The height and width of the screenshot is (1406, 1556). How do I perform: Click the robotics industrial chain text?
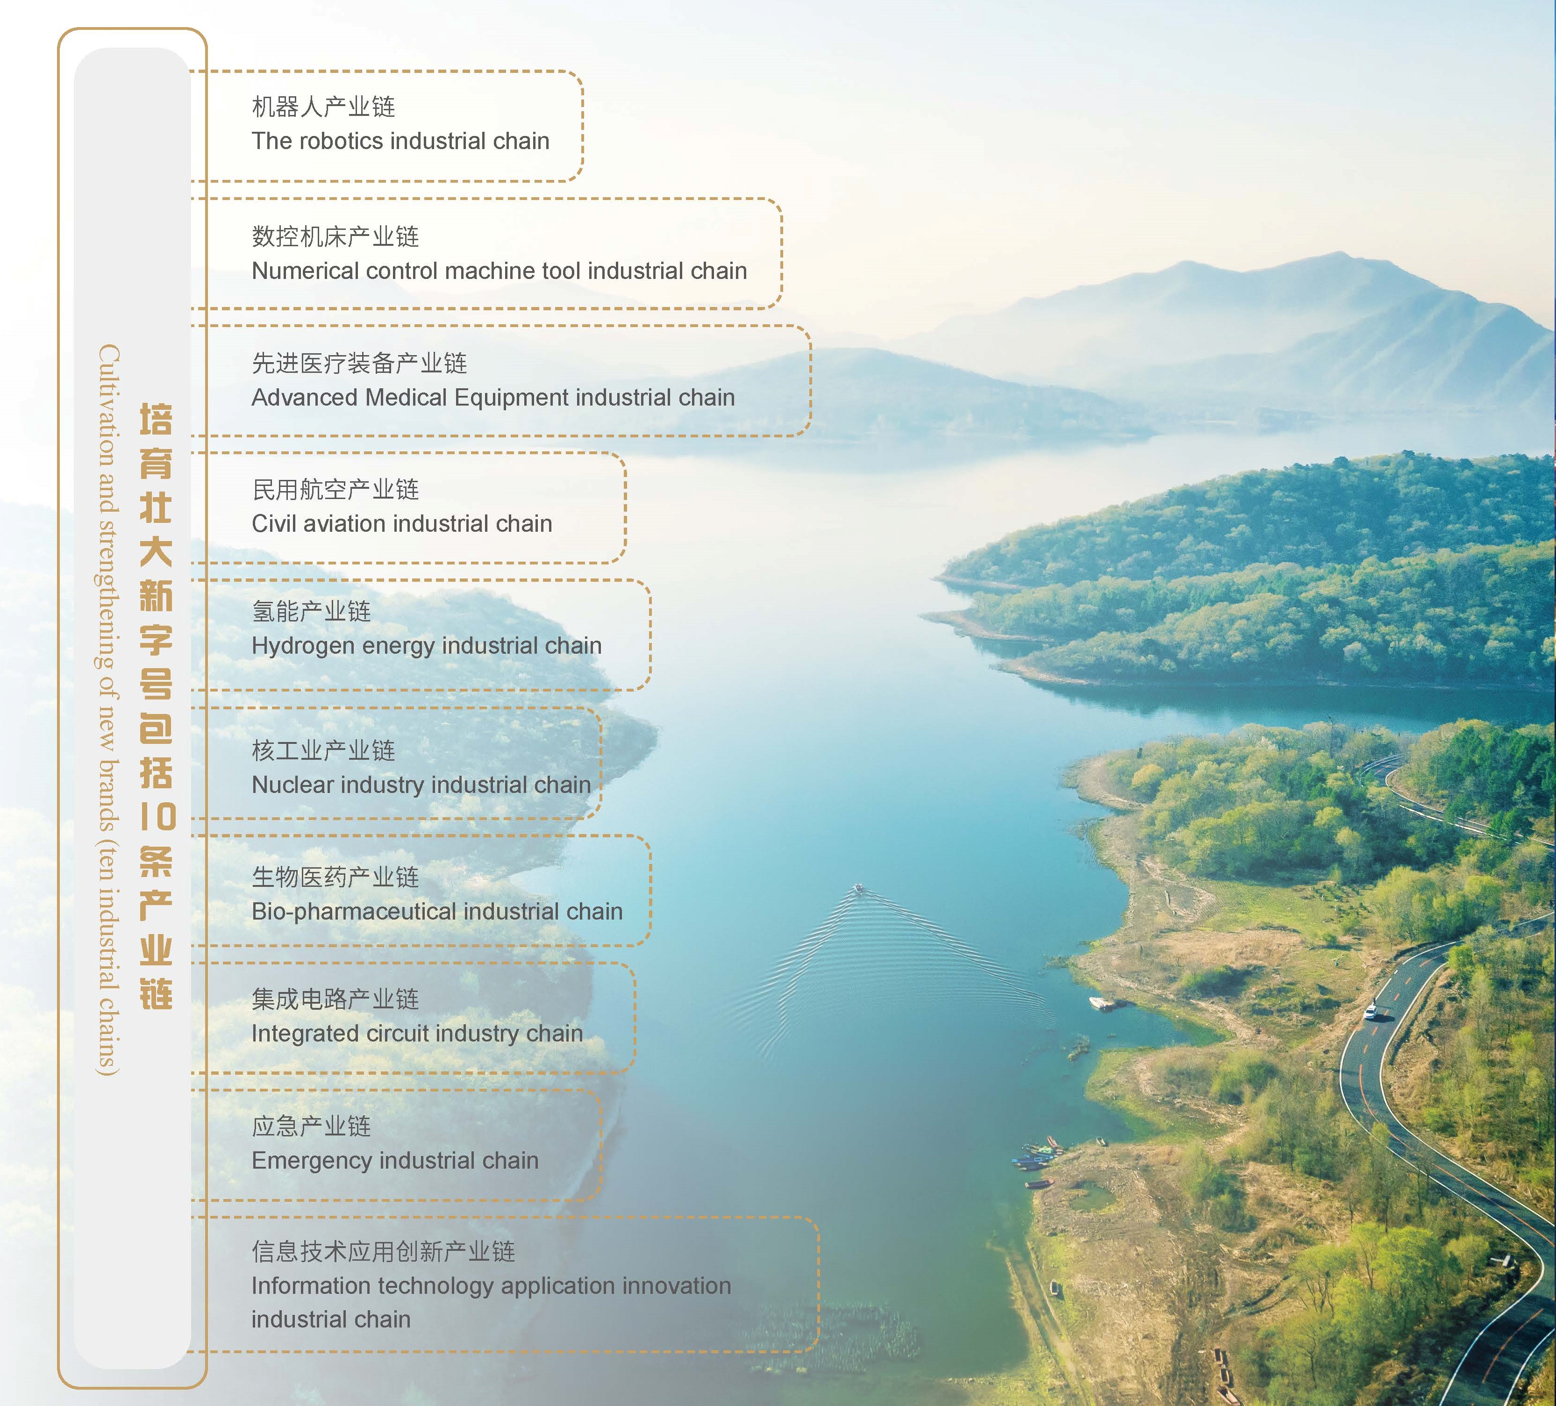400,141
